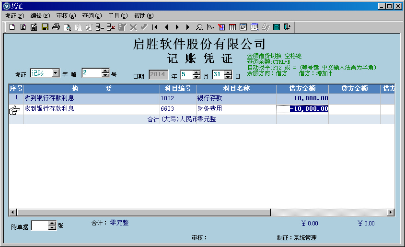
Task: Jump to the last voucher record
Action: [188, 27]
